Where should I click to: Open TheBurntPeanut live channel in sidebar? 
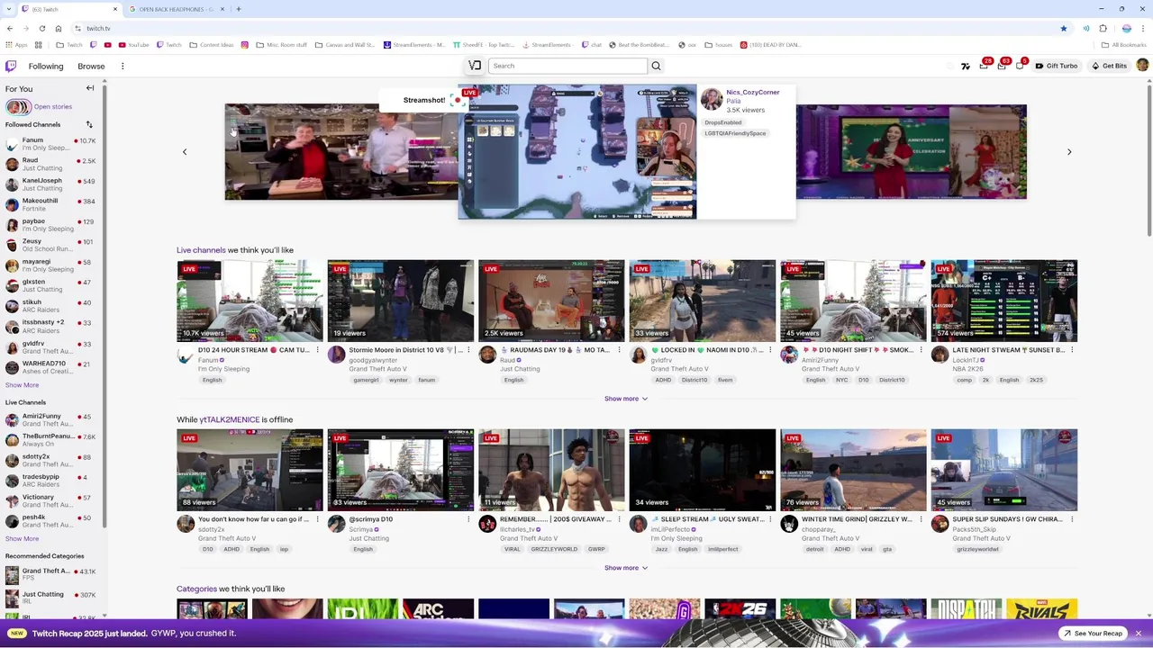[x=51, y=440]
